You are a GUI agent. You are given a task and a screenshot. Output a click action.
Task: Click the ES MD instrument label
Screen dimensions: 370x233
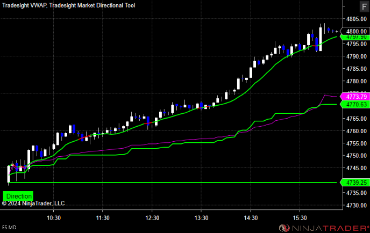point(9,228)
